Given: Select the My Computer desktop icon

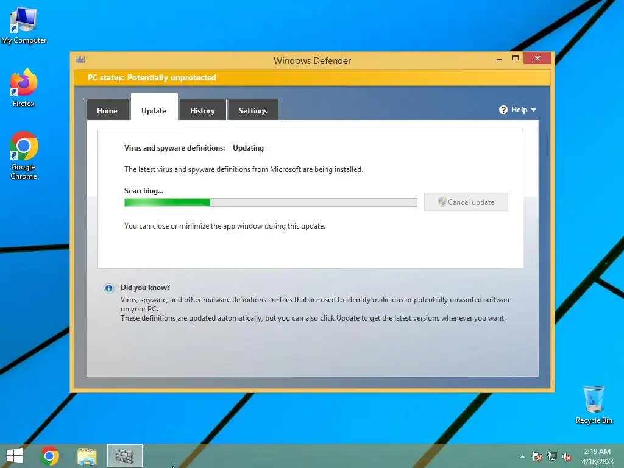Looking at the screenshot, I should coord(24,26).
